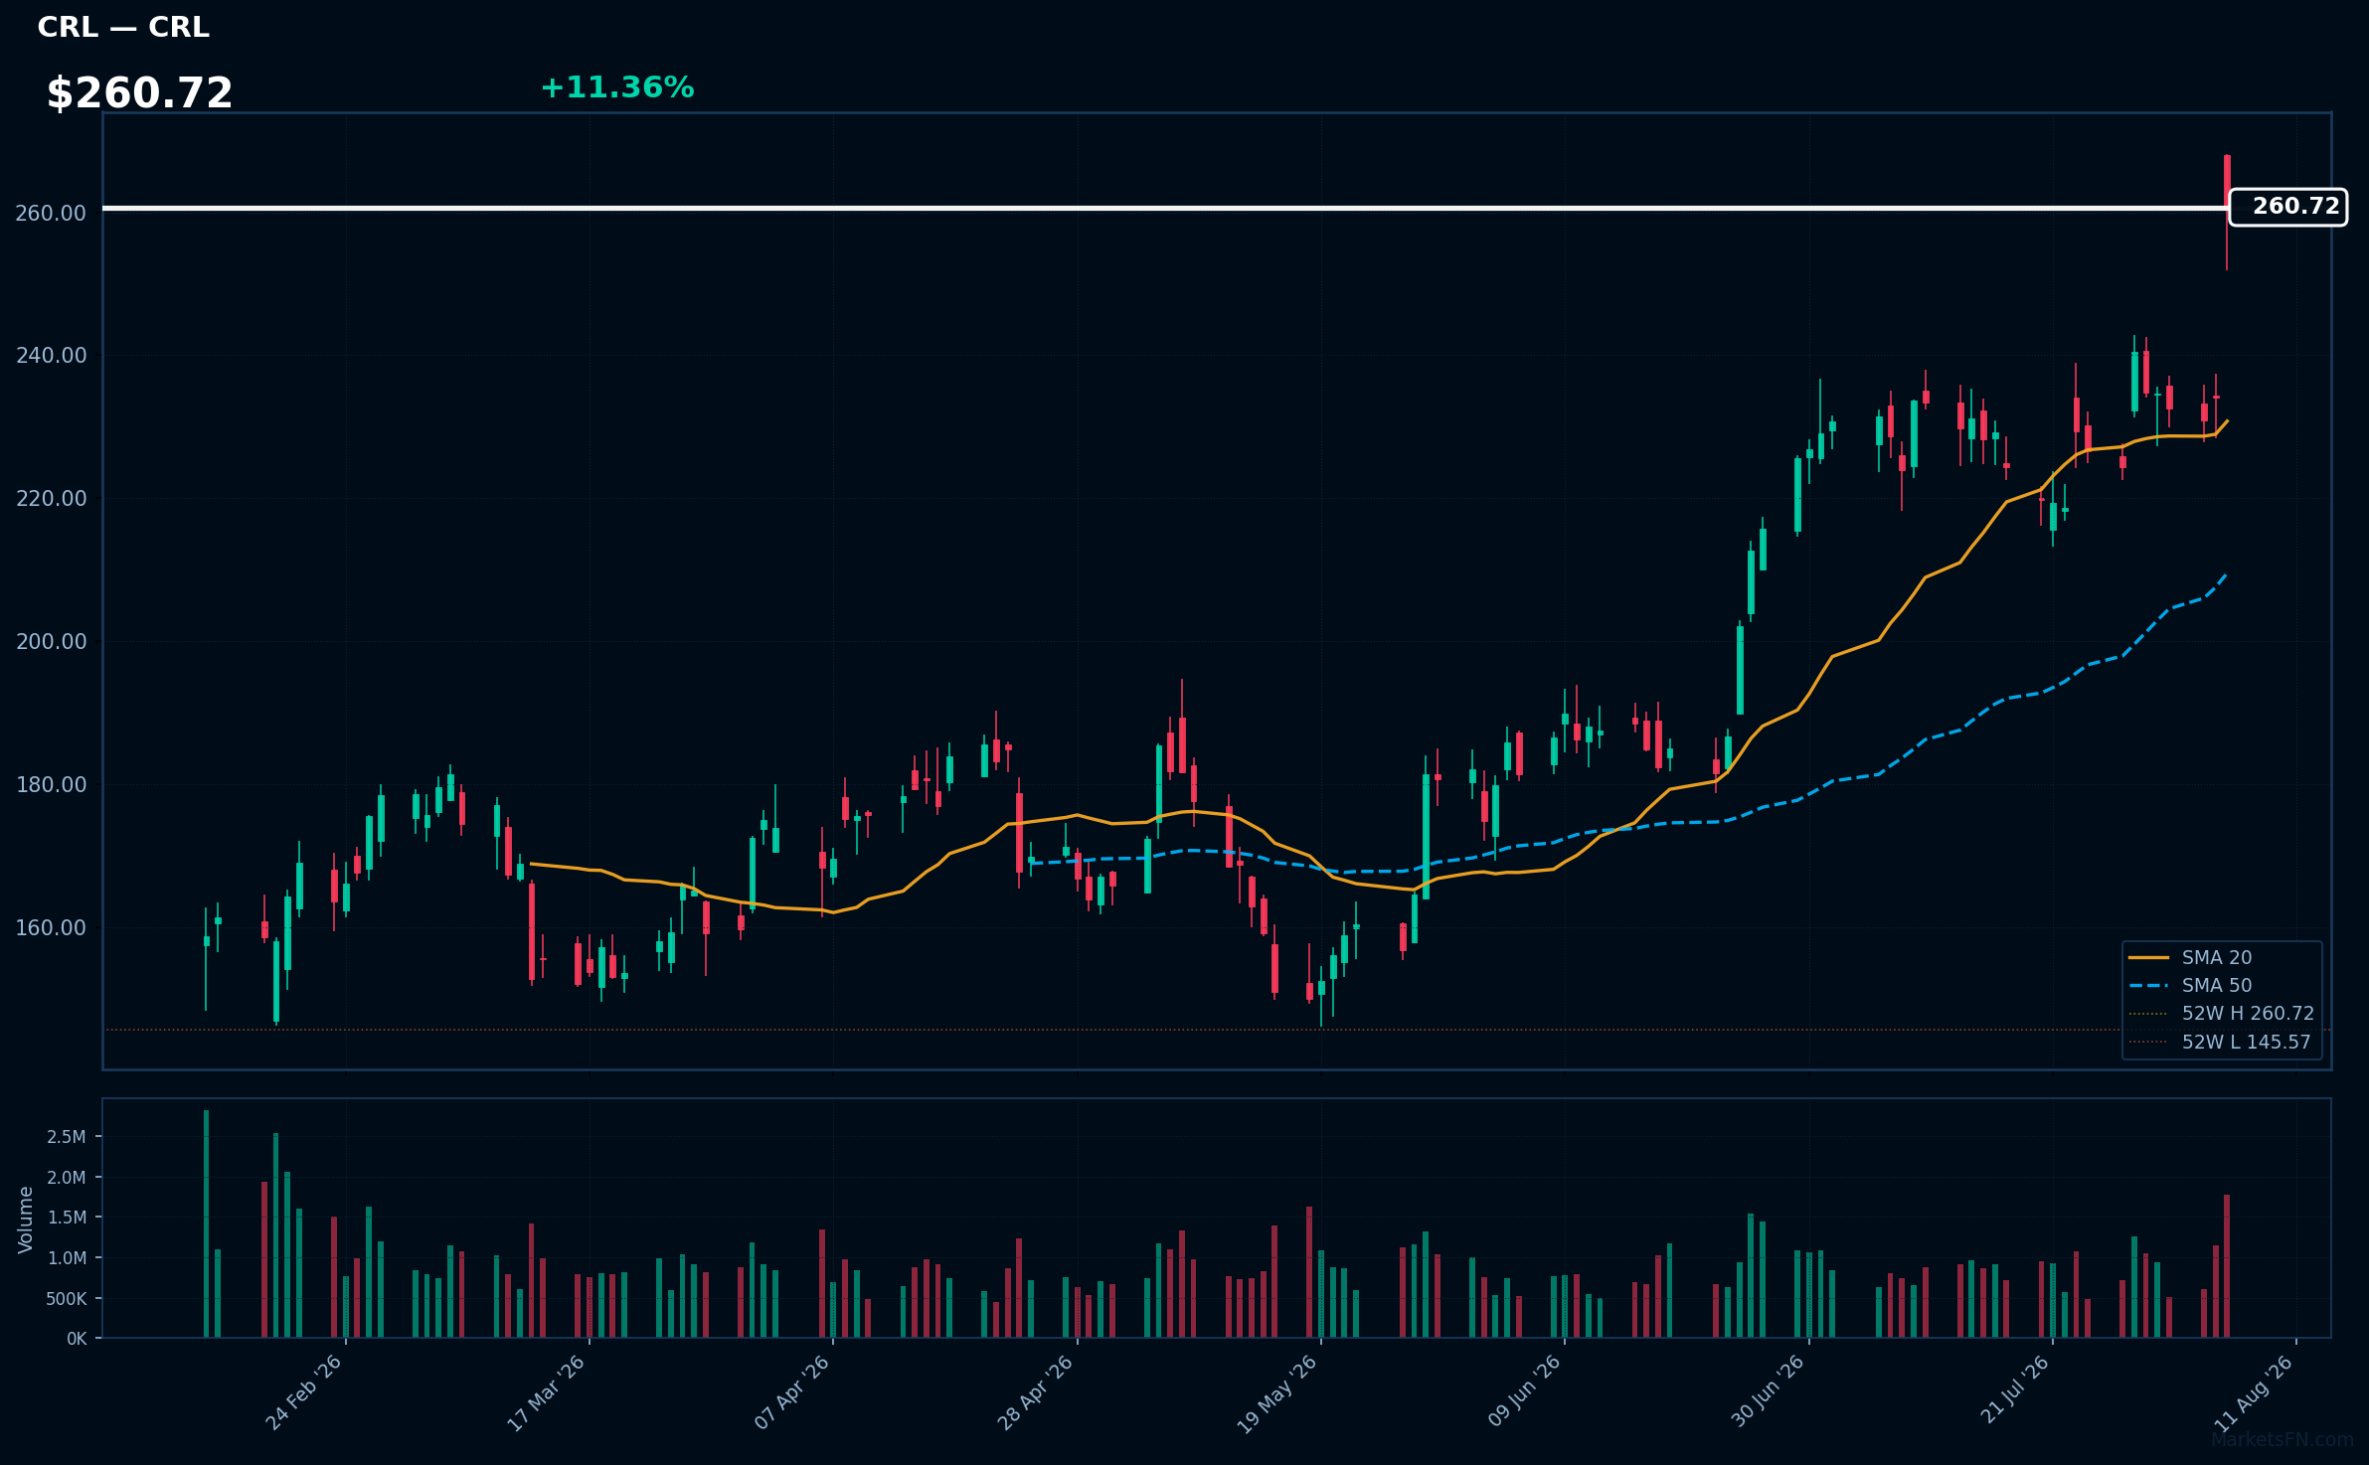Select the large "$260.72" price heading
The height and width of the screenshot is (1465, 2369).
tap(139, 93)
